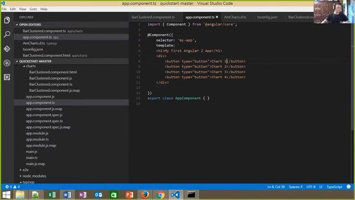Open the Git source control view
The width and height of the screenshot is (355, 200).
(7, 49)
